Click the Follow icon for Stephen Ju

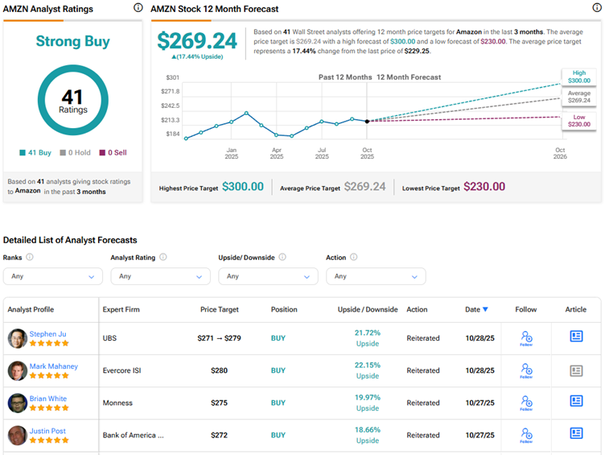526,338
